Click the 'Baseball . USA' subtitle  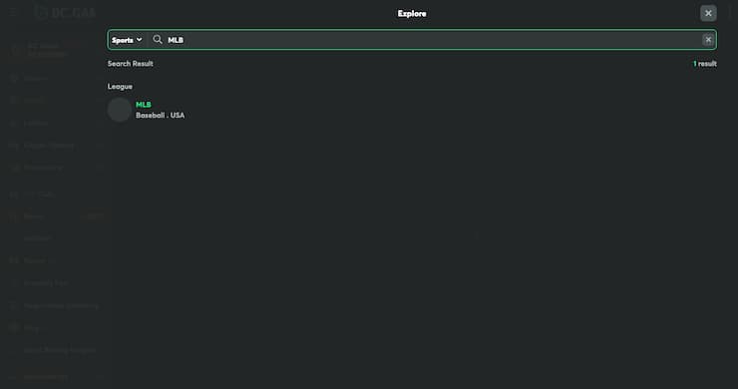(x=160, y=116)
